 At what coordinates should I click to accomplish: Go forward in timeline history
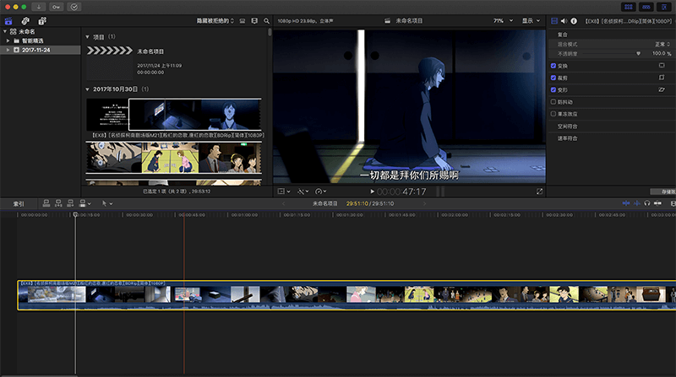pyautogui.click(x=424, y=203)
